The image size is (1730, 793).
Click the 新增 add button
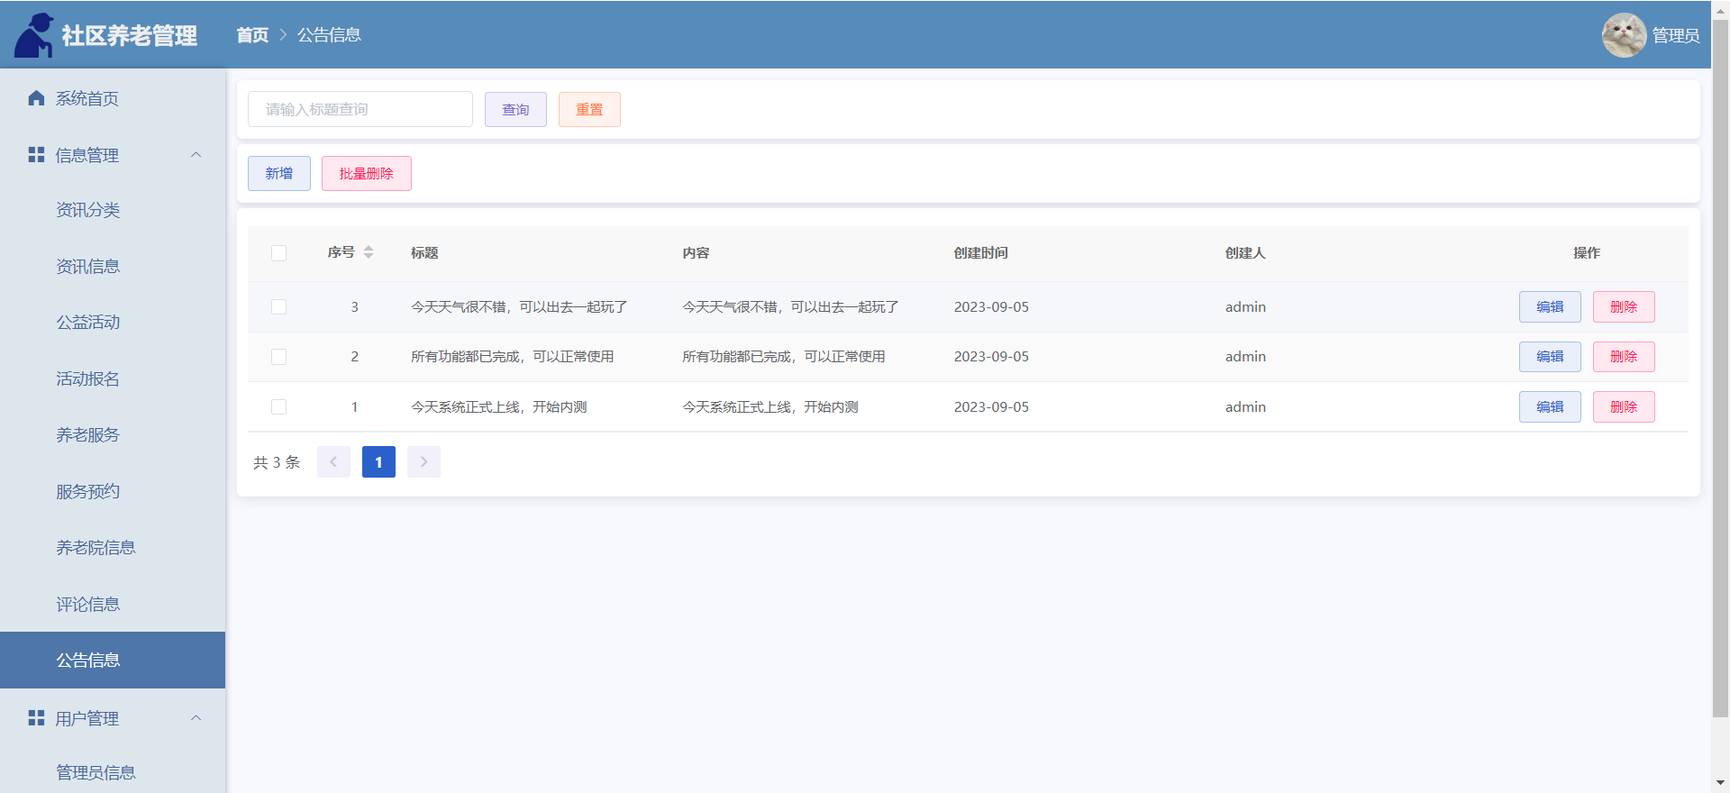point(279,173)
